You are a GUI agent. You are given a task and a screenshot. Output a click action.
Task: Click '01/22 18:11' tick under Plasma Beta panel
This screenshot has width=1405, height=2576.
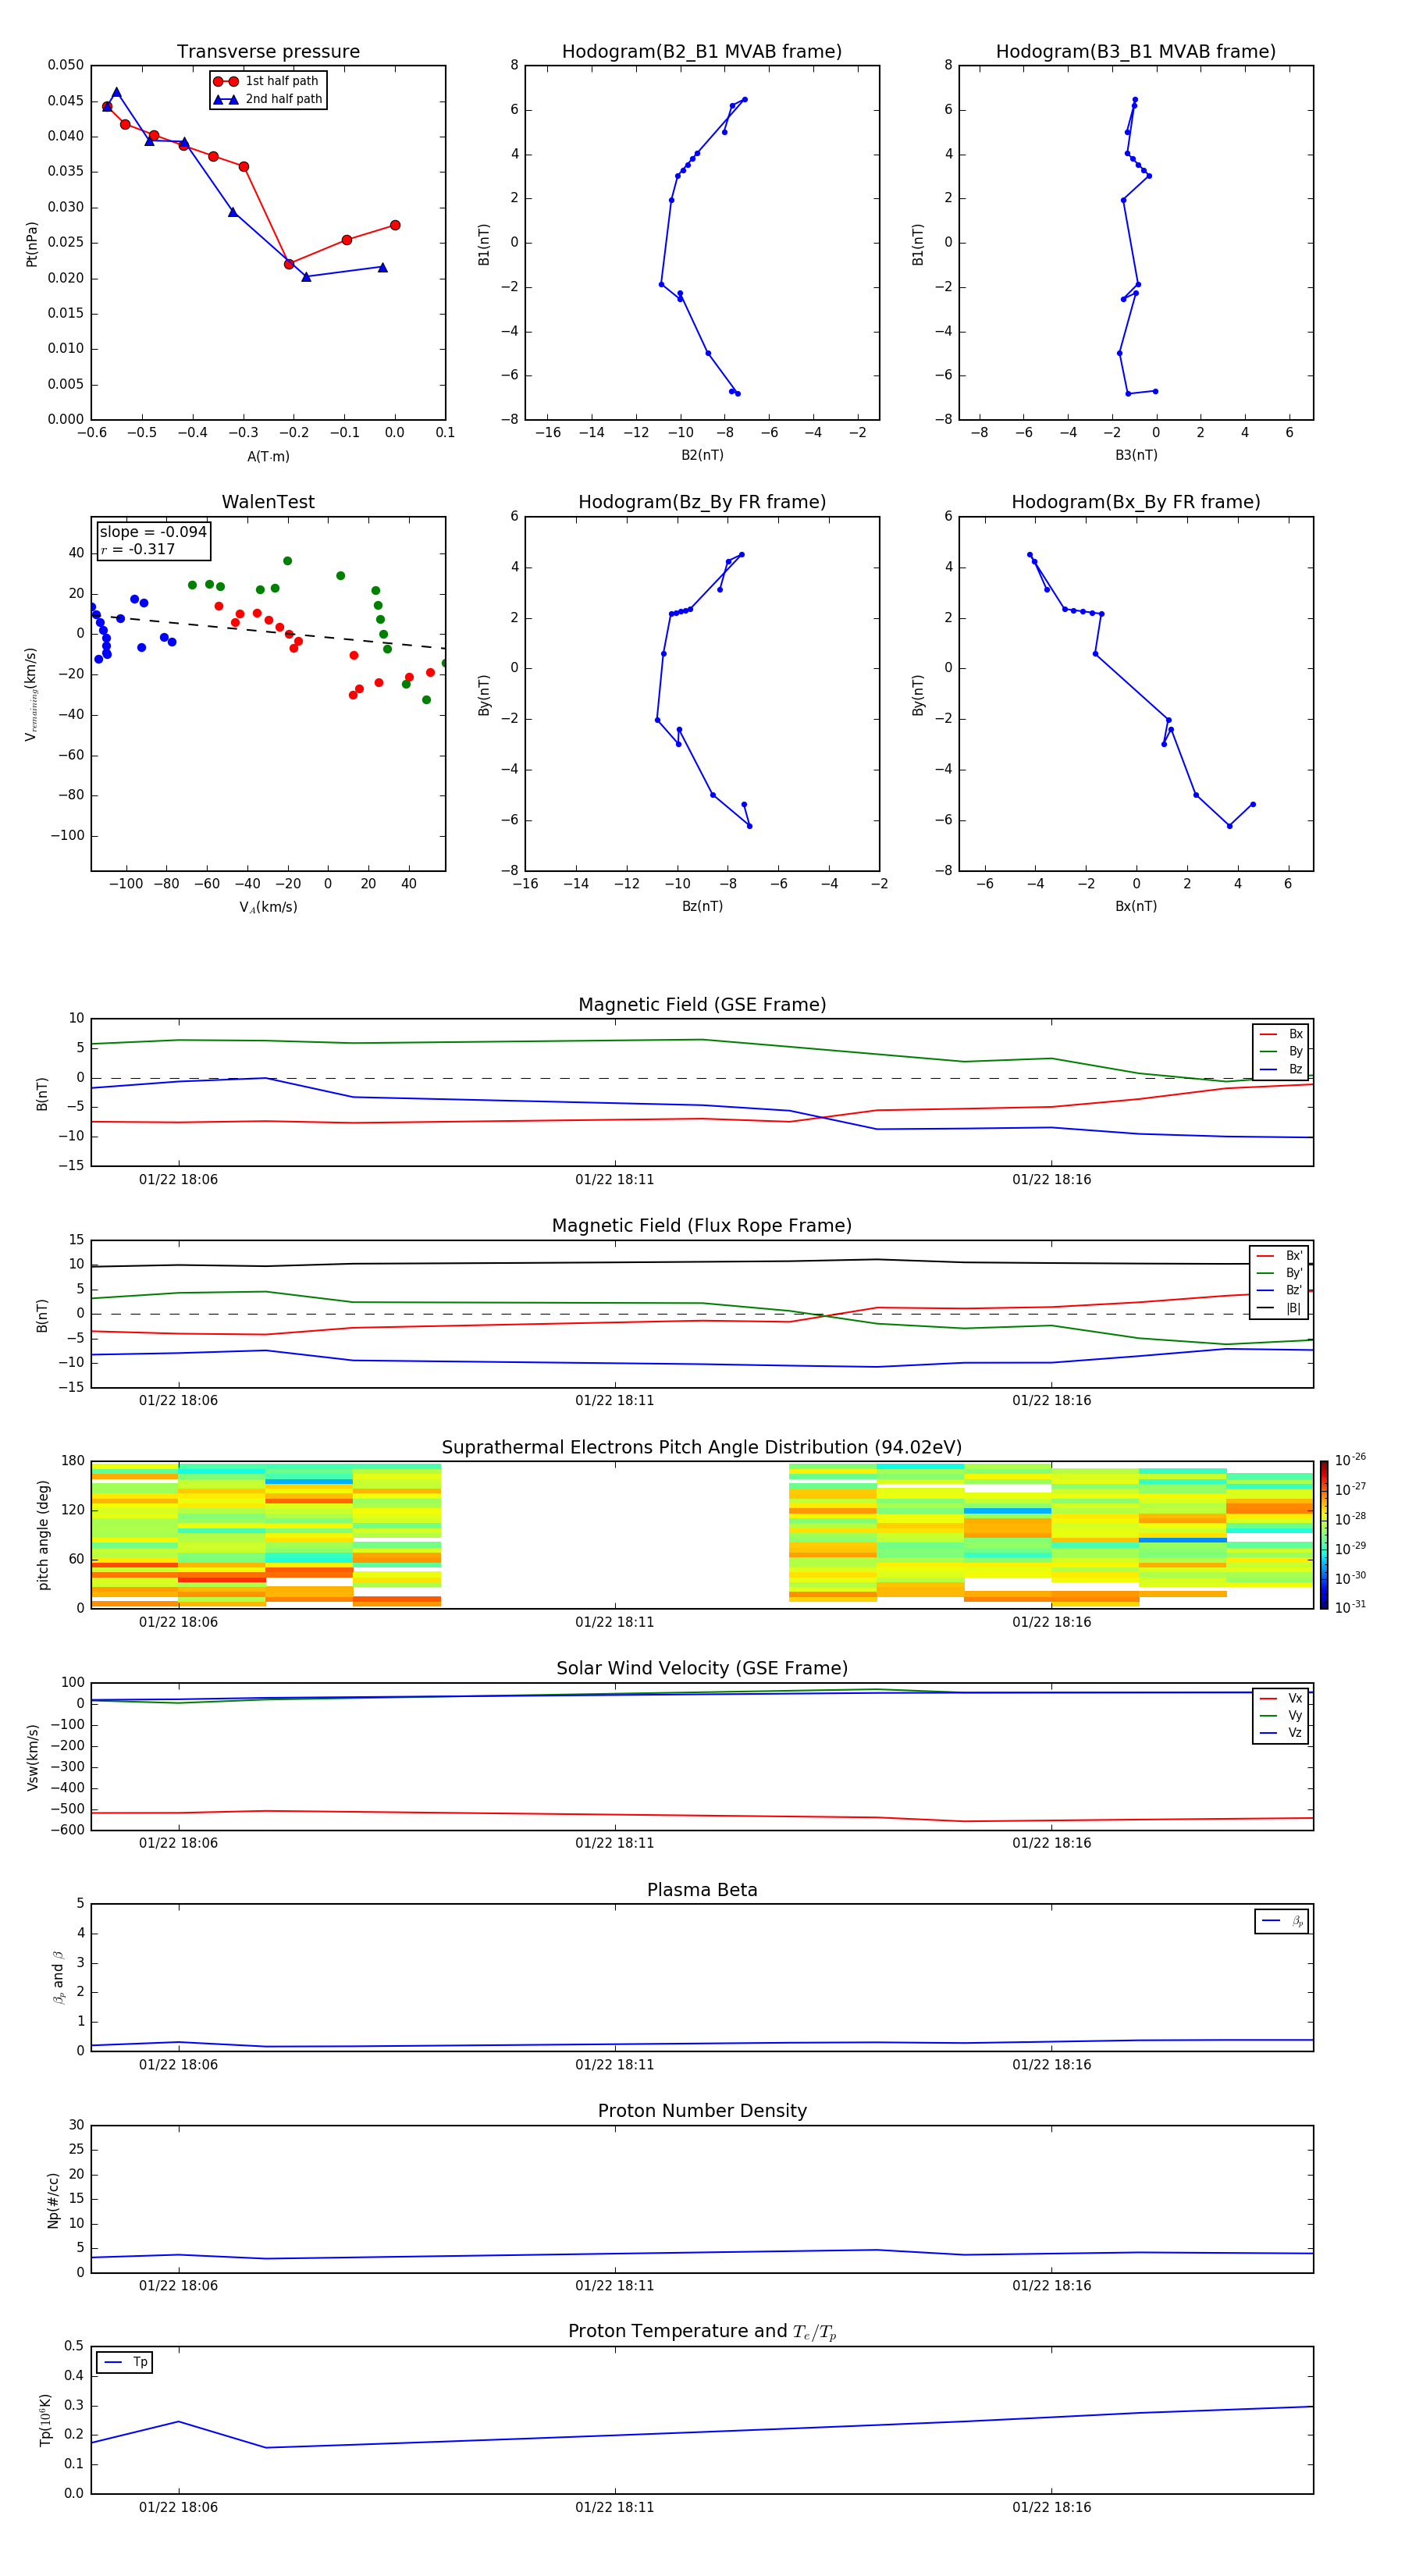[614, 2065]
